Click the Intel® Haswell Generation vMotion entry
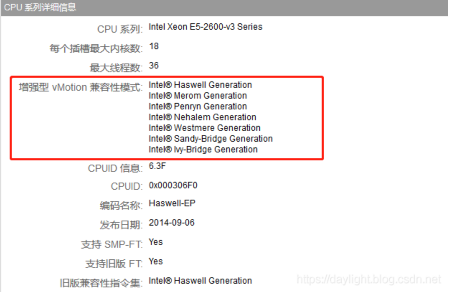The image size is (453, 302). pos(200,85)
